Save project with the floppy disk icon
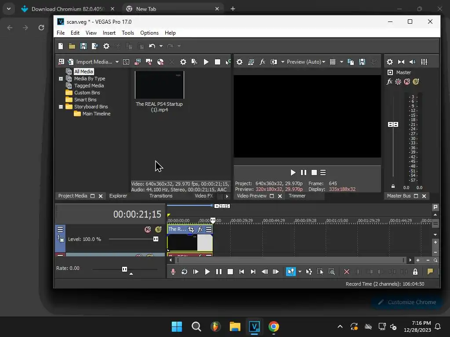The image size is (450, 337). point(83,46)
